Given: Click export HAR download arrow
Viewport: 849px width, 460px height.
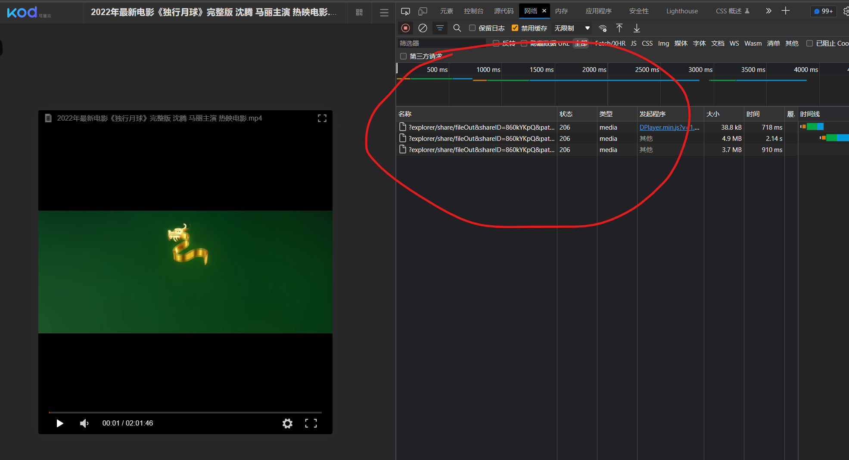Looking at the screenshot, I should (637, 28).
